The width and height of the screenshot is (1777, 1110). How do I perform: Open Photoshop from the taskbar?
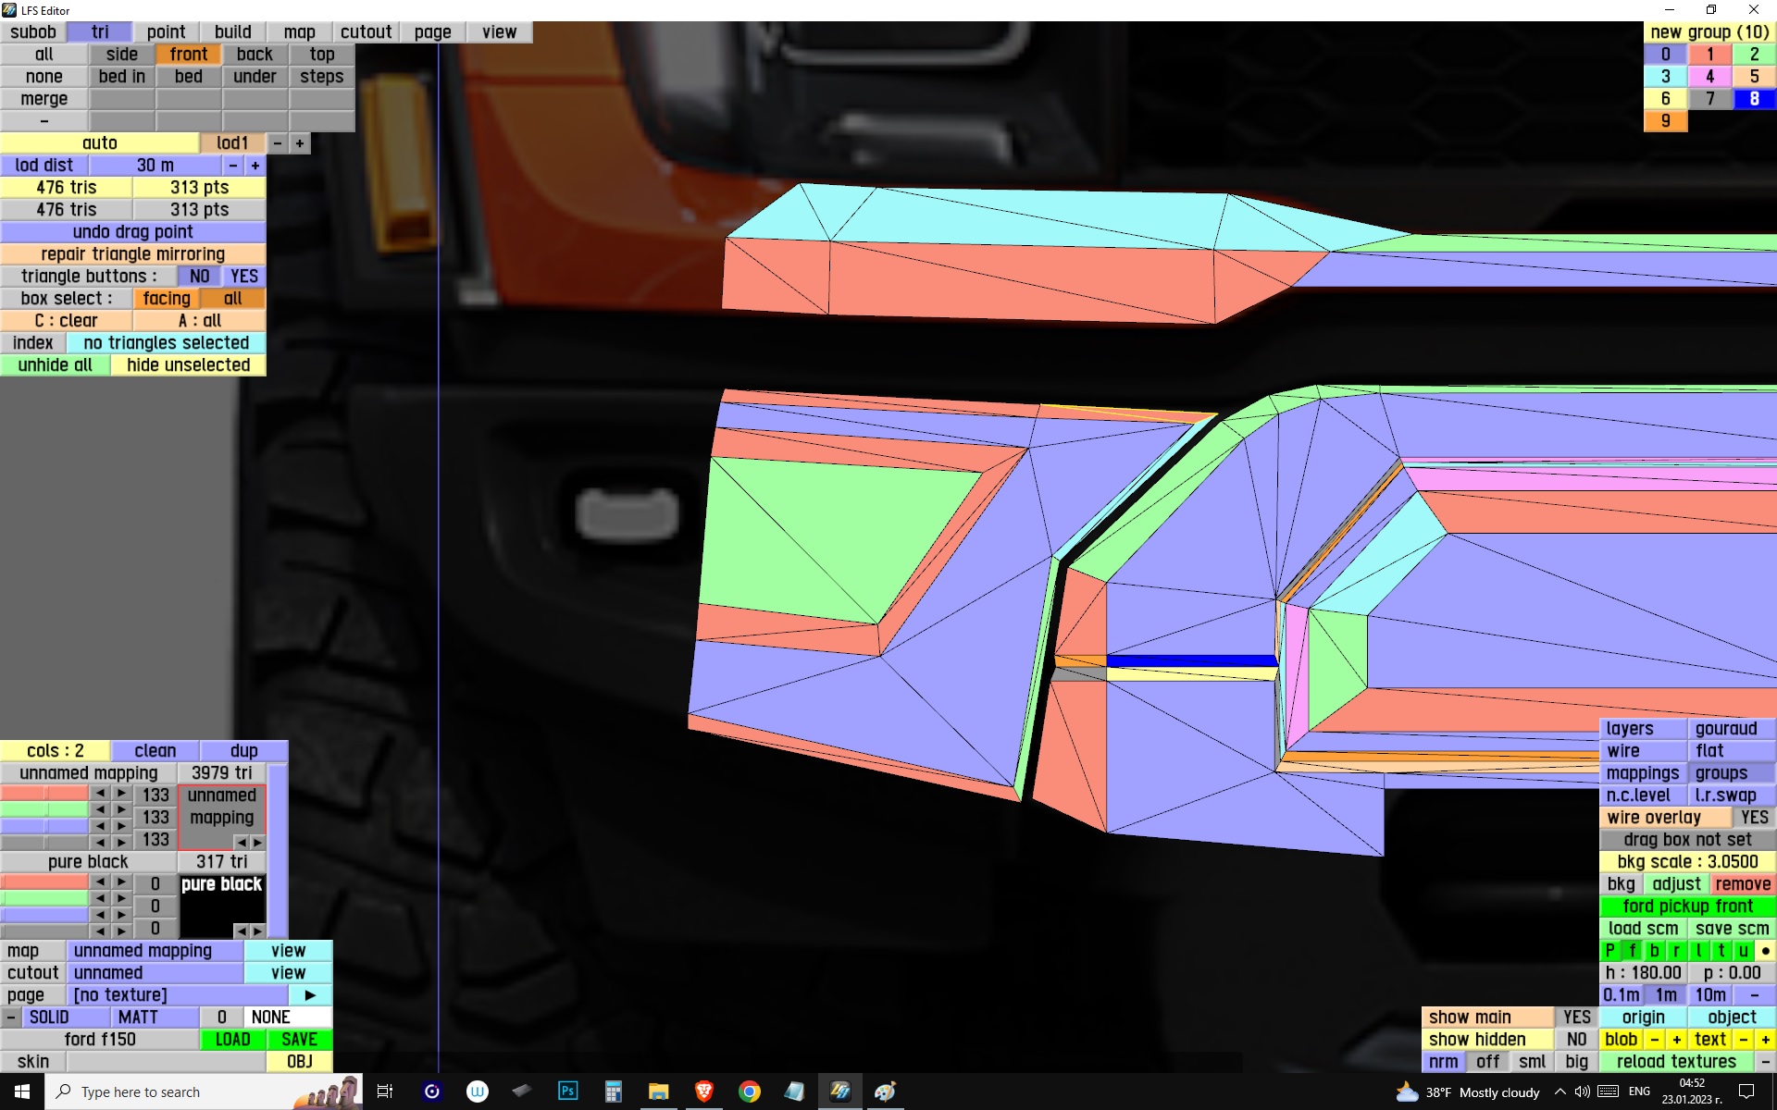pos(567,1091)
